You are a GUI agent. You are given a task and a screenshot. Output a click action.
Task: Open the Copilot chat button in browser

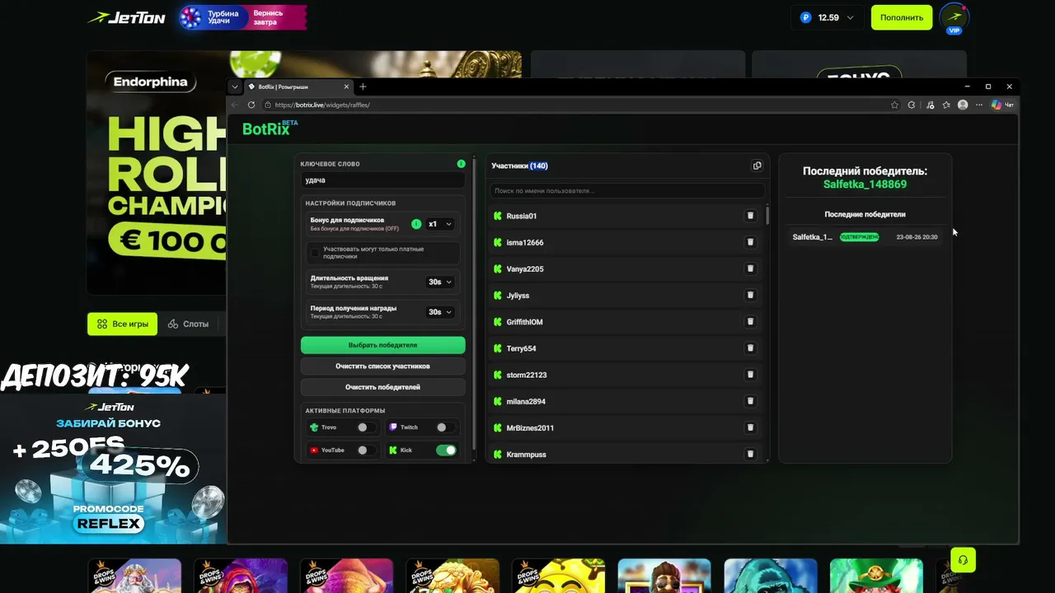1002,105
